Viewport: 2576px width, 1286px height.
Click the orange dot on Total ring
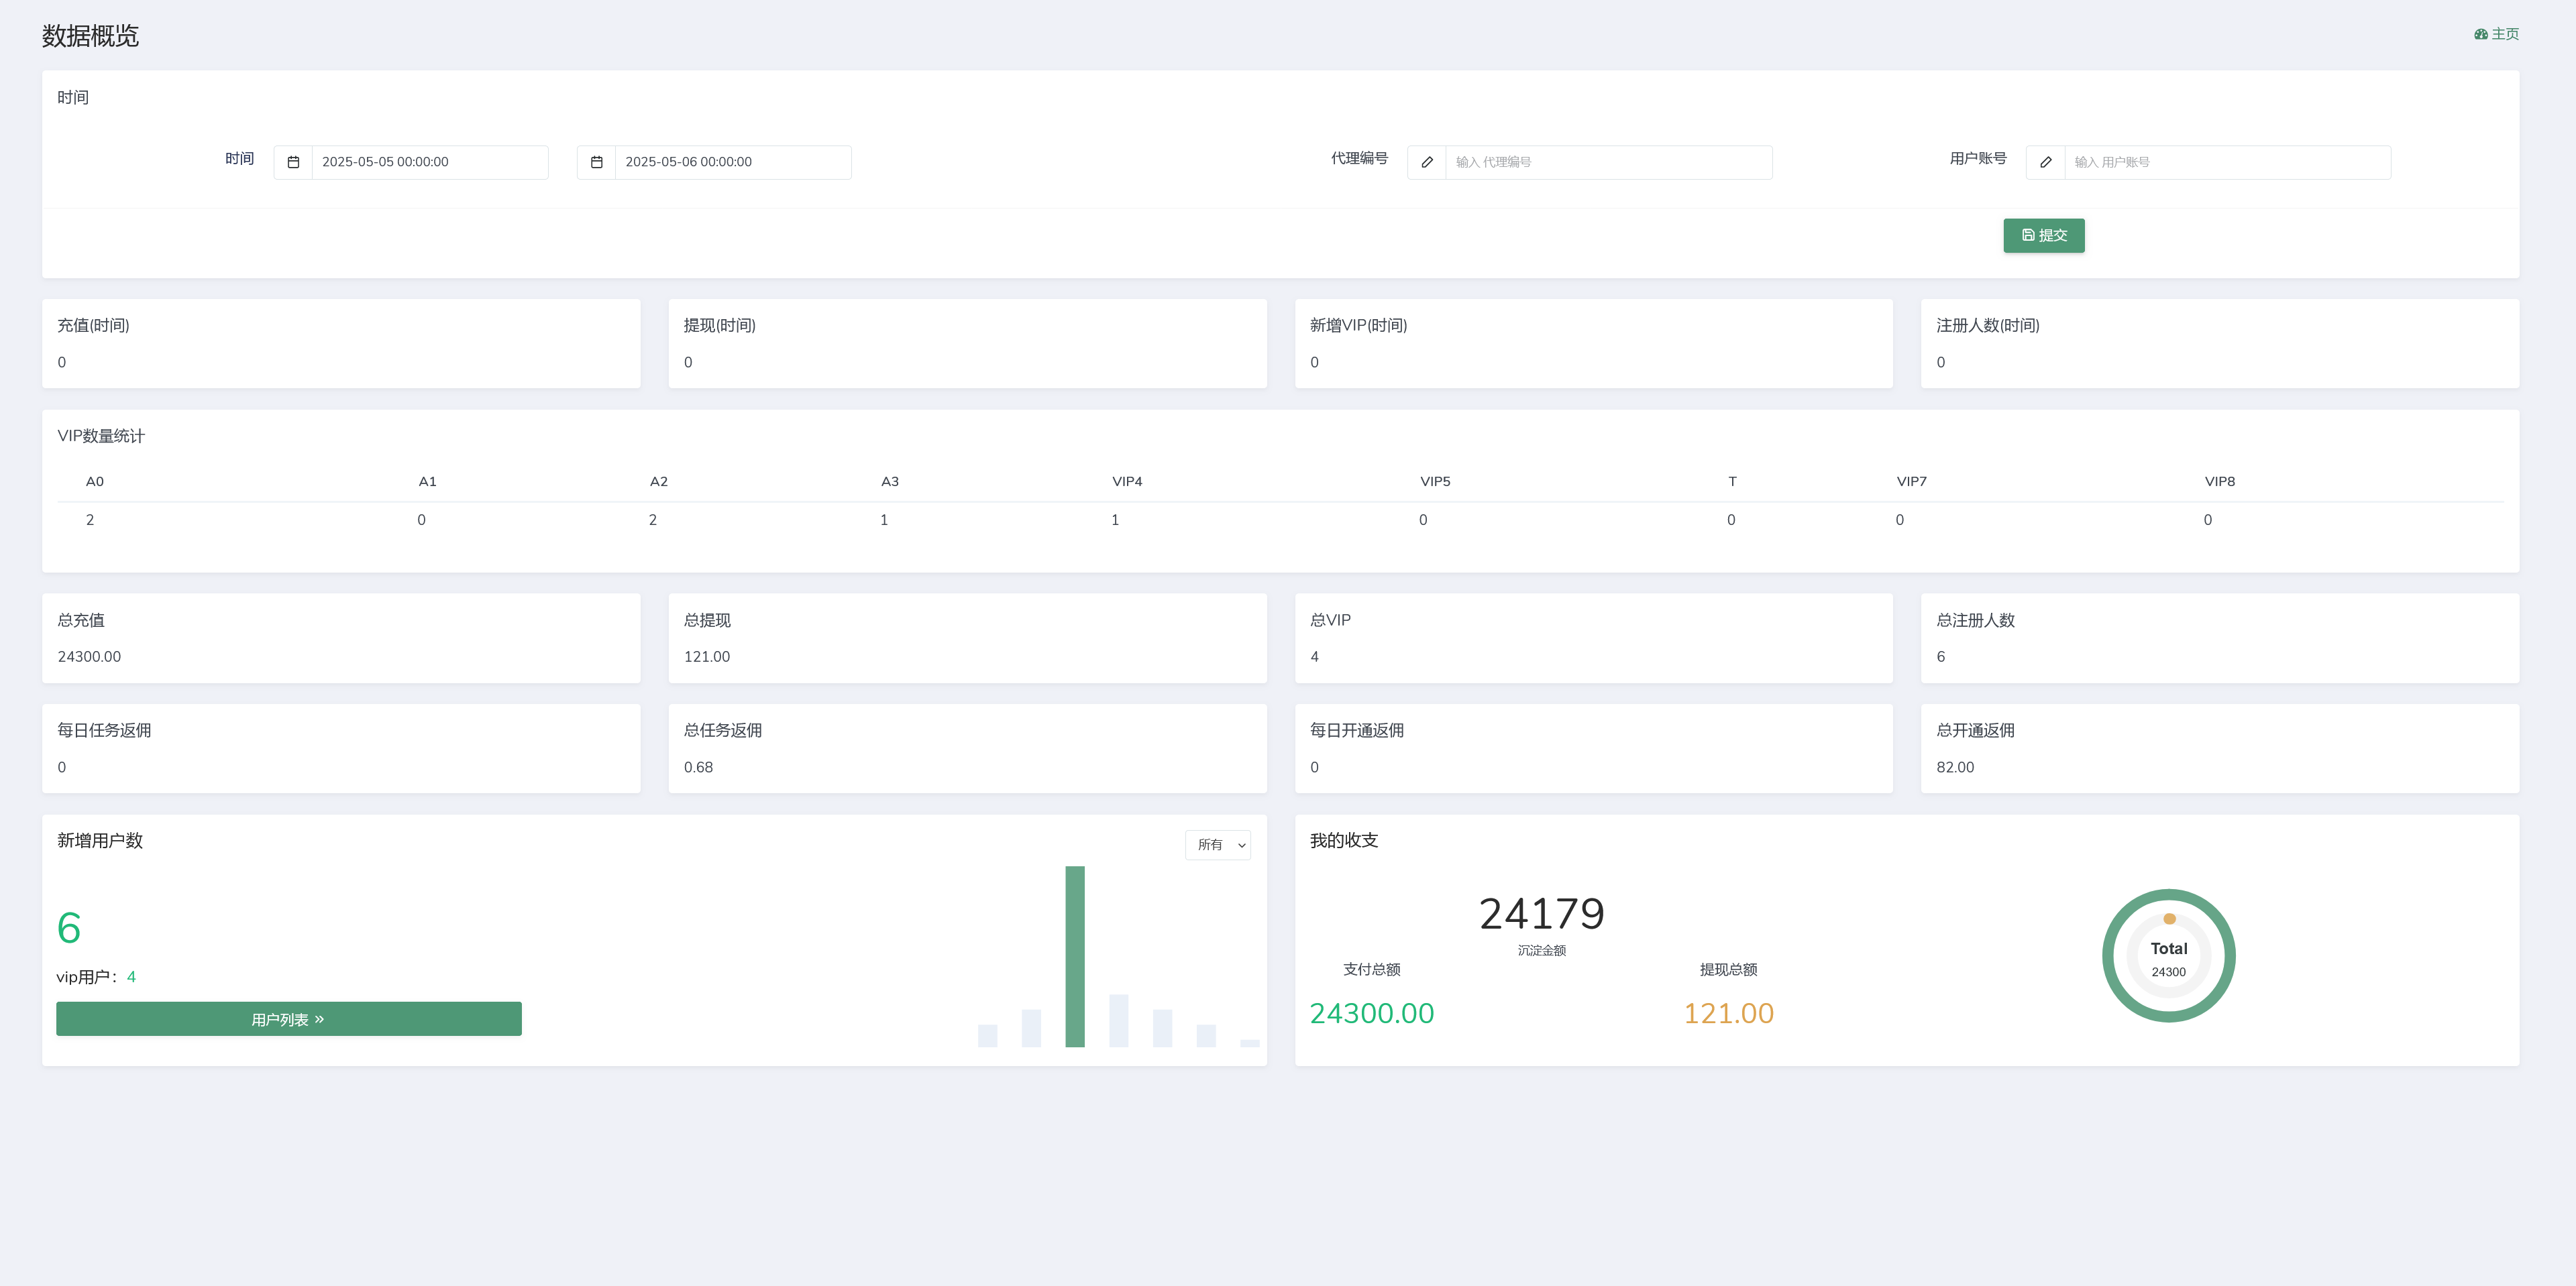pos(2169,919)
